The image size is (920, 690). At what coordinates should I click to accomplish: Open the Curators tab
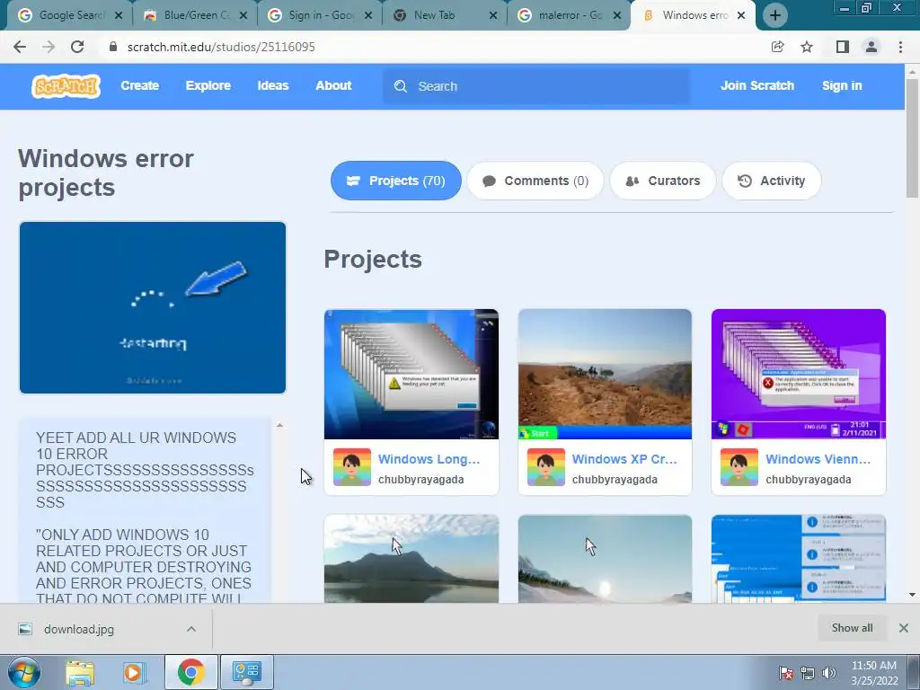(x=663, y=181)
